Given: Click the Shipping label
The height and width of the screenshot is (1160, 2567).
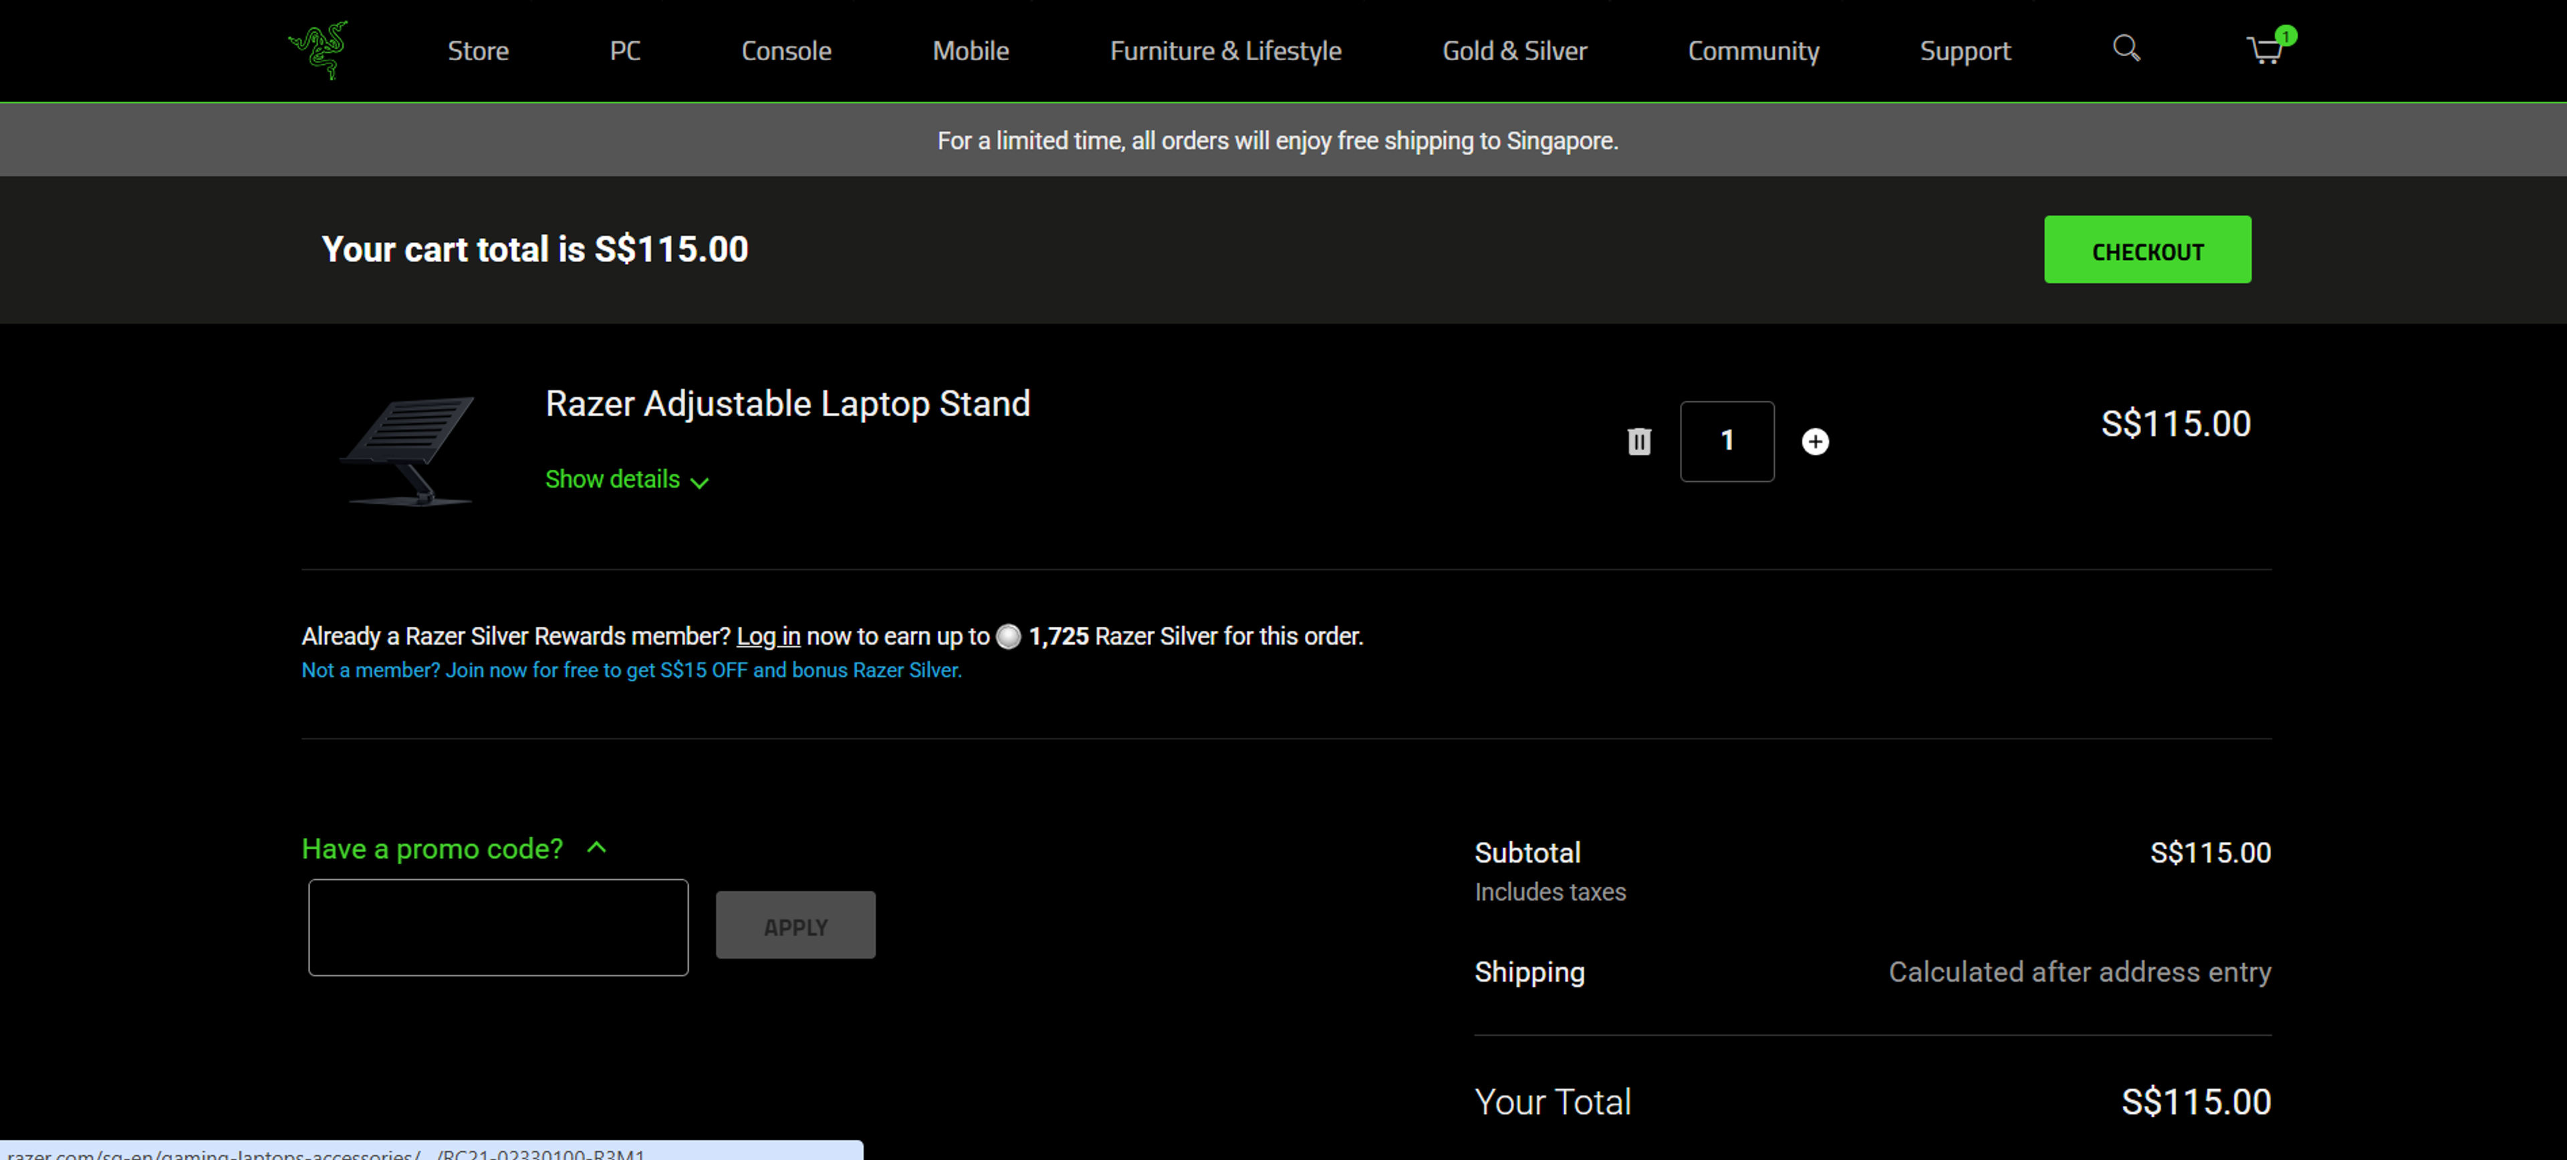Looking at the screenshot, I should click(x=1530, y=972).
